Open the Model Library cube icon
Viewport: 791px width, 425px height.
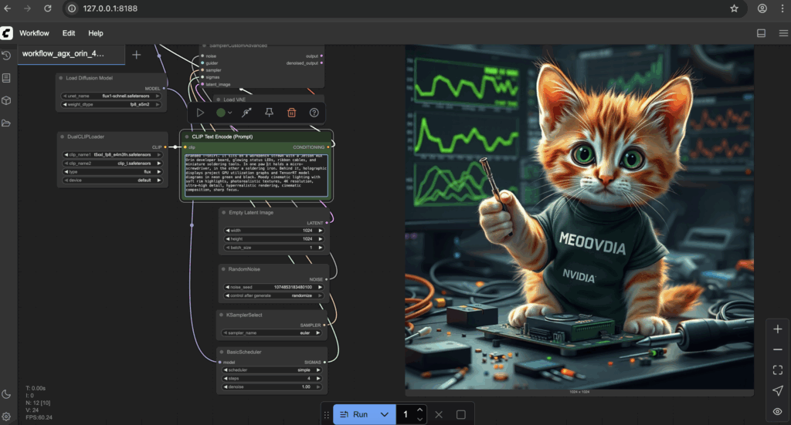tap(6, 100)
